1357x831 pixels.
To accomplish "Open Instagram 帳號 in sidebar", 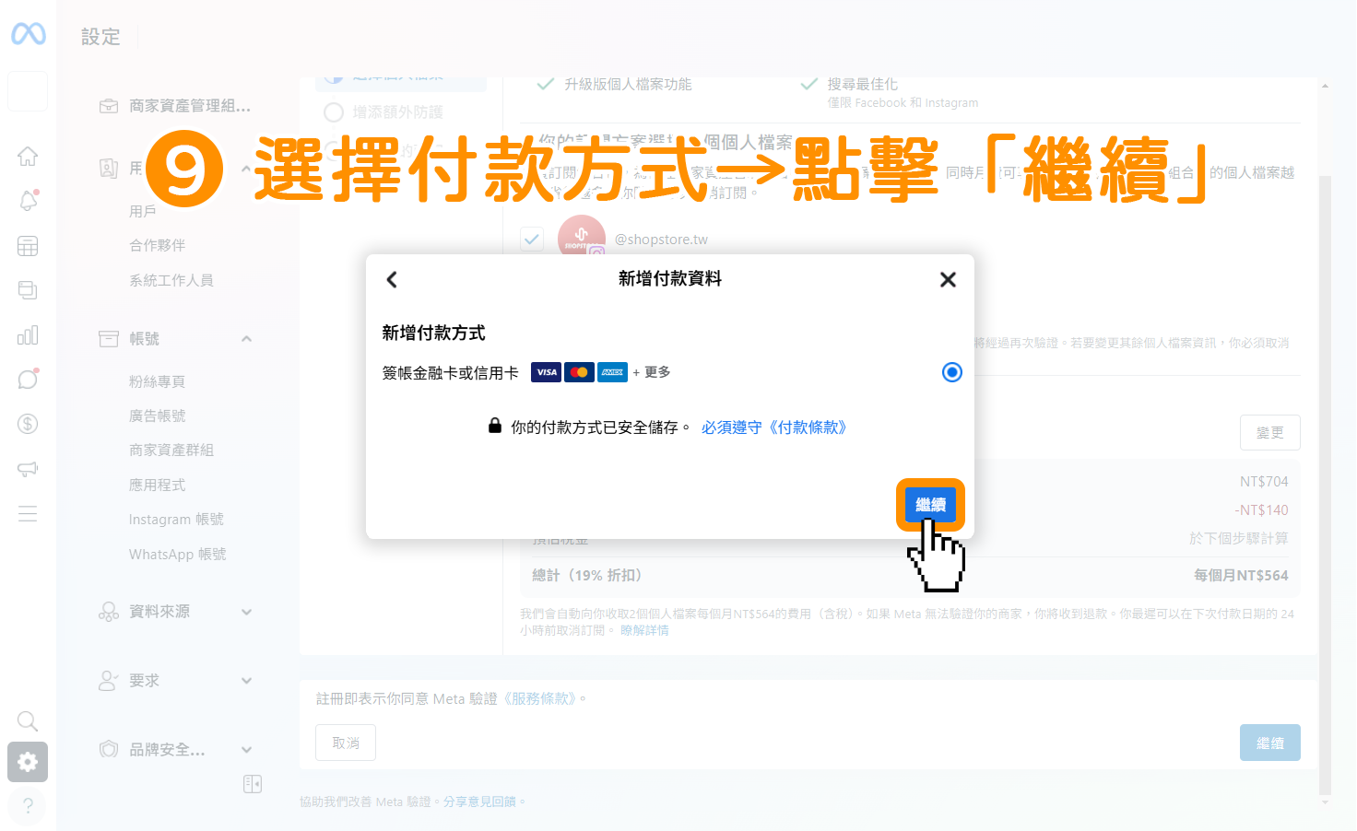I will (176, 520).
